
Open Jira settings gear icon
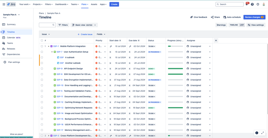pyautogui.click(x=258, y=4)
